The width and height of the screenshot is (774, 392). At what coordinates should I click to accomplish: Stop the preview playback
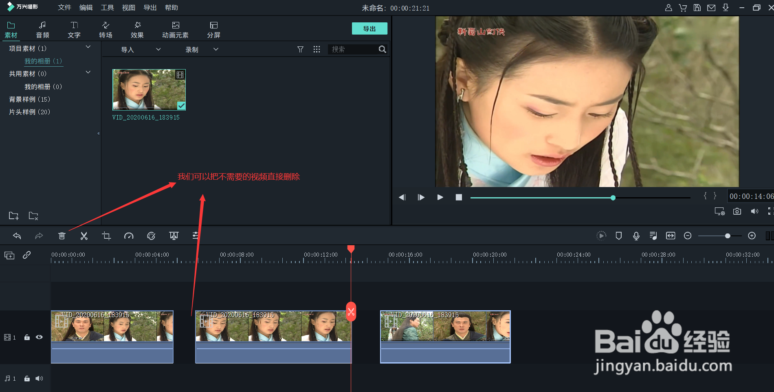(x=459, y=197)
